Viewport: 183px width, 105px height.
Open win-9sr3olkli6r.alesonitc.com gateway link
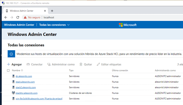[39, 99]
